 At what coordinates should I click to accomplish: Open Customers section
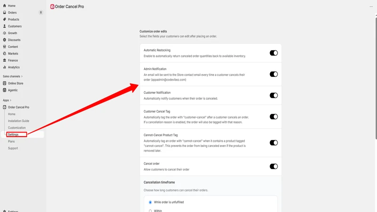pyautogui.click(x=15, y=26)
